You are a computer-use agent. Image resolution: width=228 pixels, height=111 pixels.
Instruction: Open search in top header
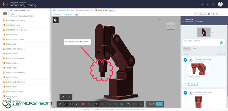pyautogui.click(x=197, y=4)
